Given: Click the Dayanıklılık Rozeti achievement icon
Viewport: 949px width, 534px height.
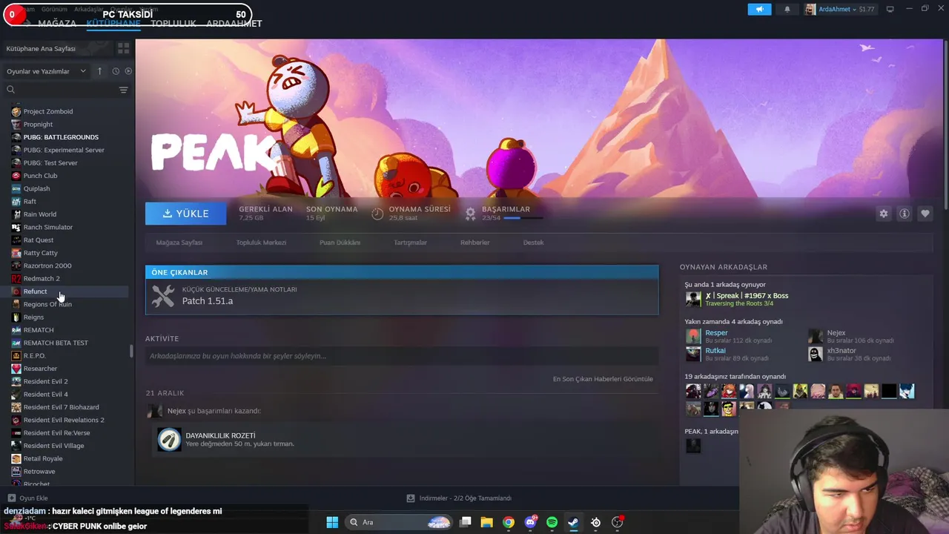Looking at the screenshot, I should (169, 440).
